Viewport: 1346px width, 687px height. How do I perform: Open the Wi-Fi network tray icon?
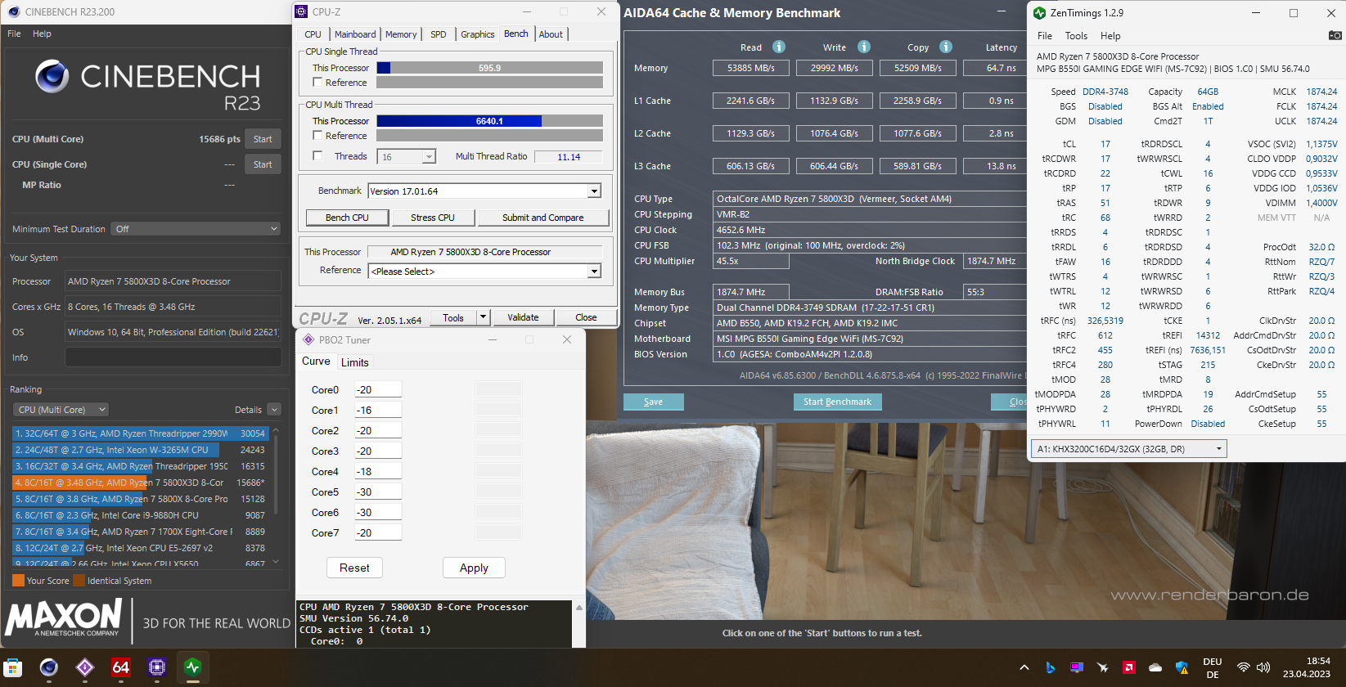tap(1244, 667)
